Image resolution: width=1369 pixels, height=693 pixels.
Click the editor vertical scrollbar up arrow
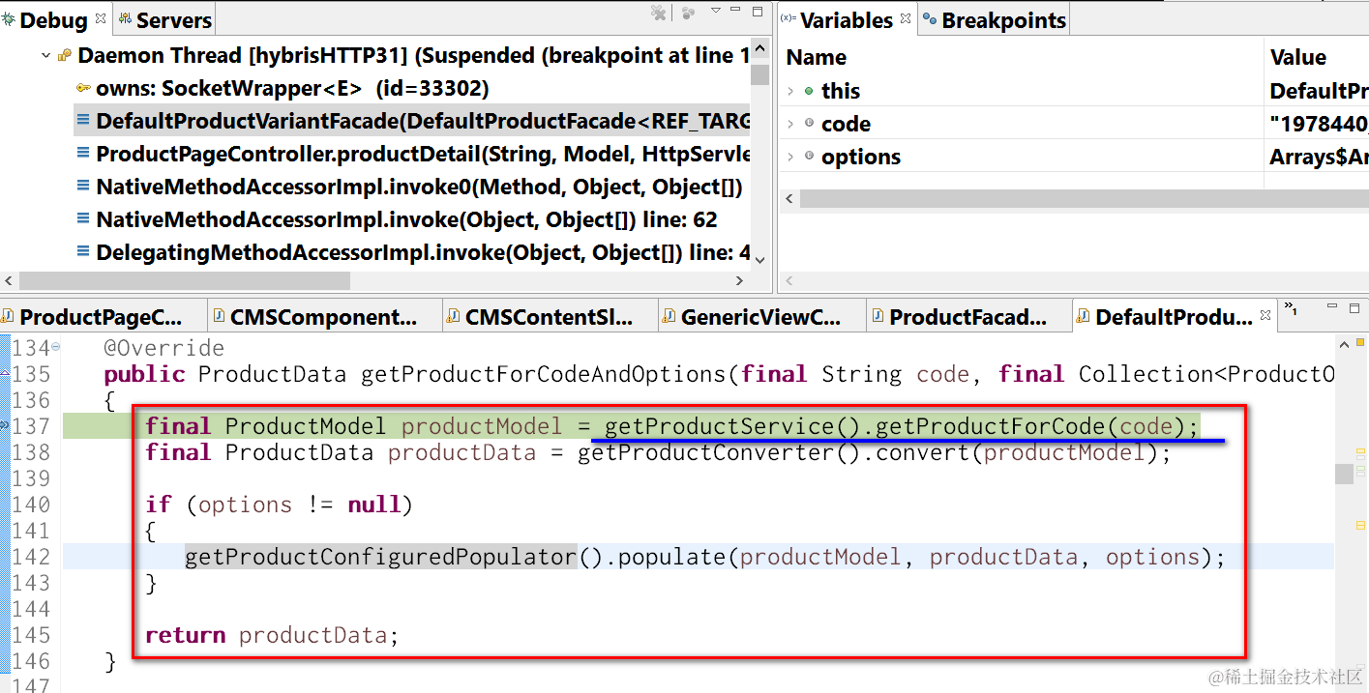click(1344, 344)
